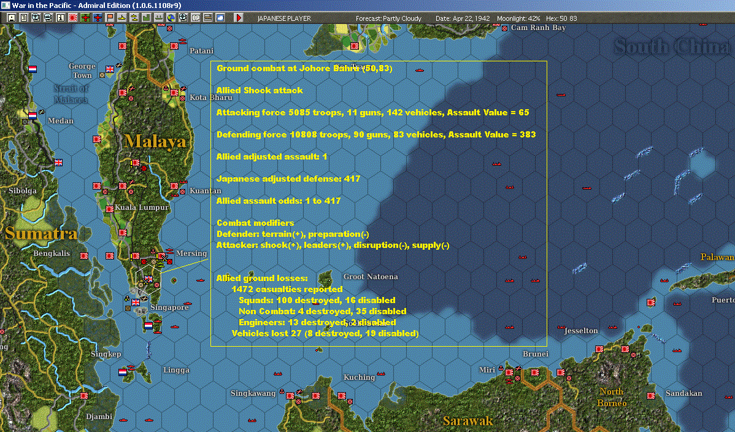Select the Japanese flag base at Sandakan
Viewport: 735px width, 432px height.
click(x=650, y=396)
